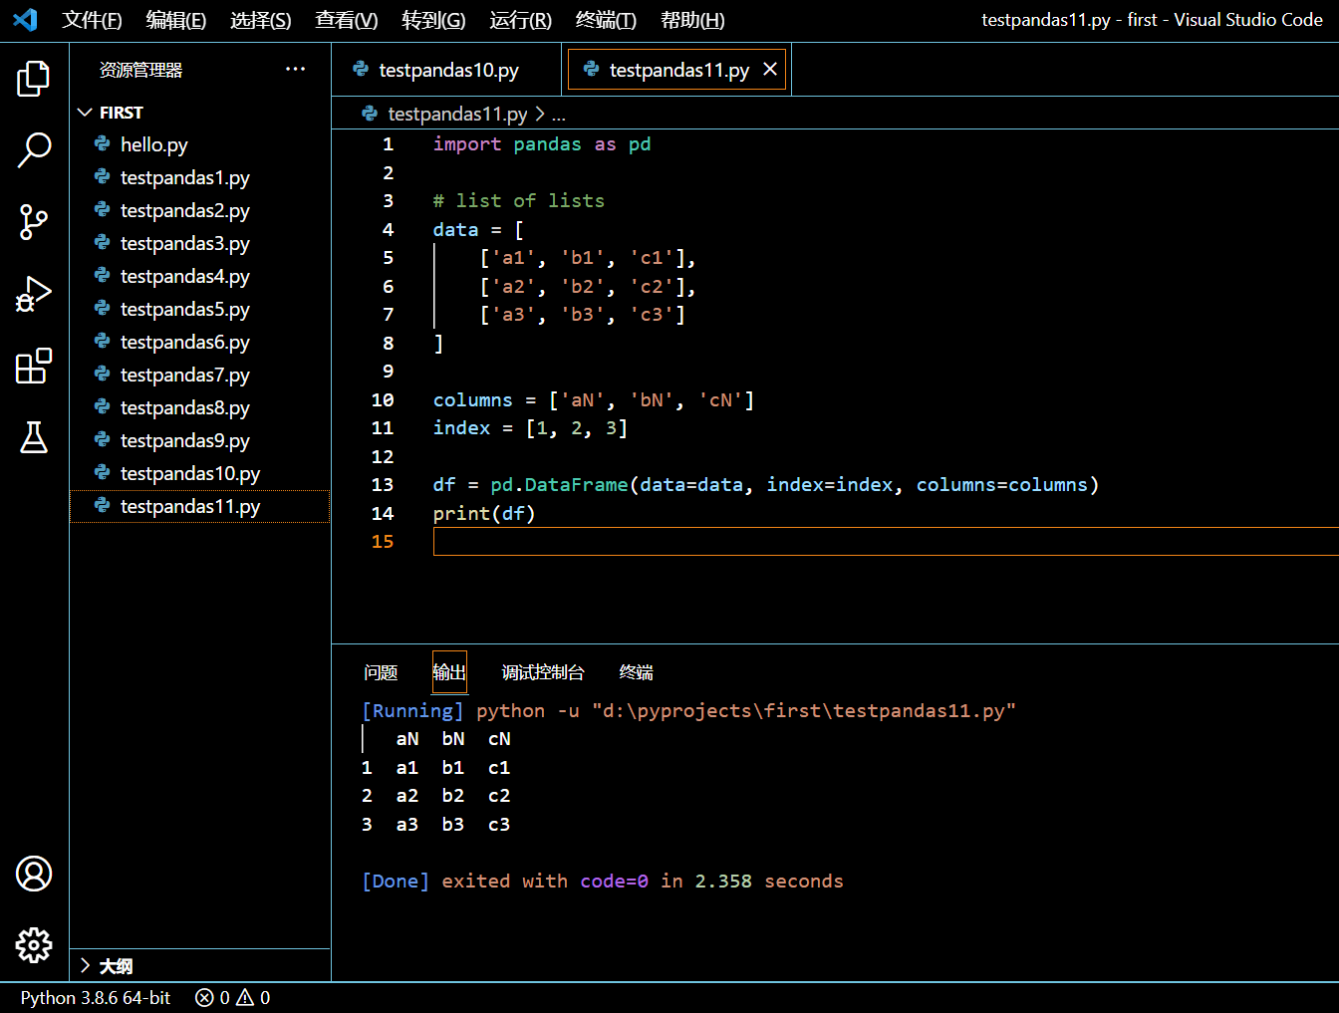Click the warnings count status icon

(x=253, y=998)
